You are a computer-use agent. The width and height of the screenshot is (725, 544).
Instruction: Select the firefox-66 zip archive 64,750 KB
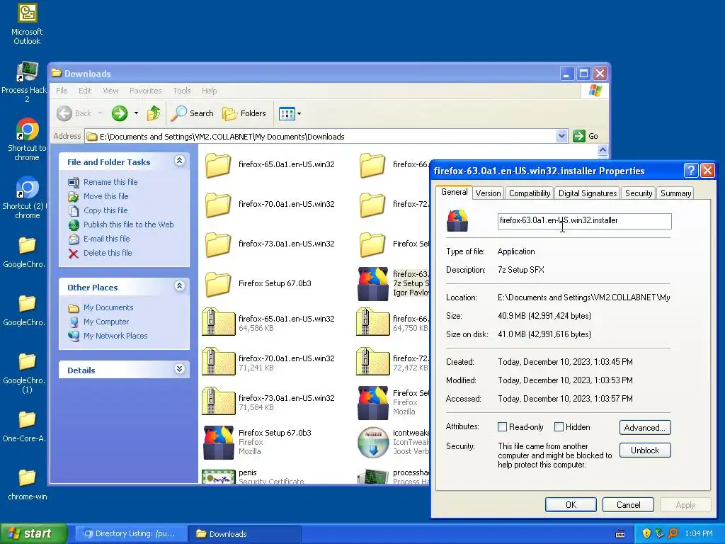coord(372,322)
